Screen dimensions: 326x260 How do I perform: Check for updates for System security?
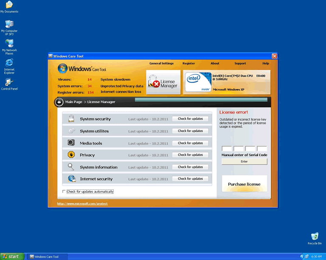tap(190, 119)
